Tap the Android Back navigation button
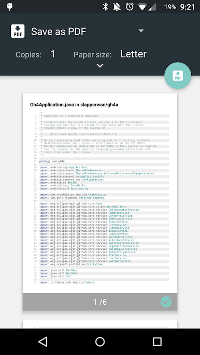The width and height of the screenshot is (200, 355). pyautogui.click(x=43, y=342)
